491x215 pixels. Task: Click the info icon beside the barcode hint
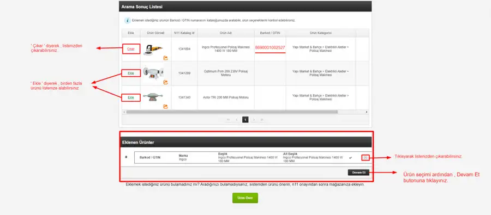click(x=128, y=20)
